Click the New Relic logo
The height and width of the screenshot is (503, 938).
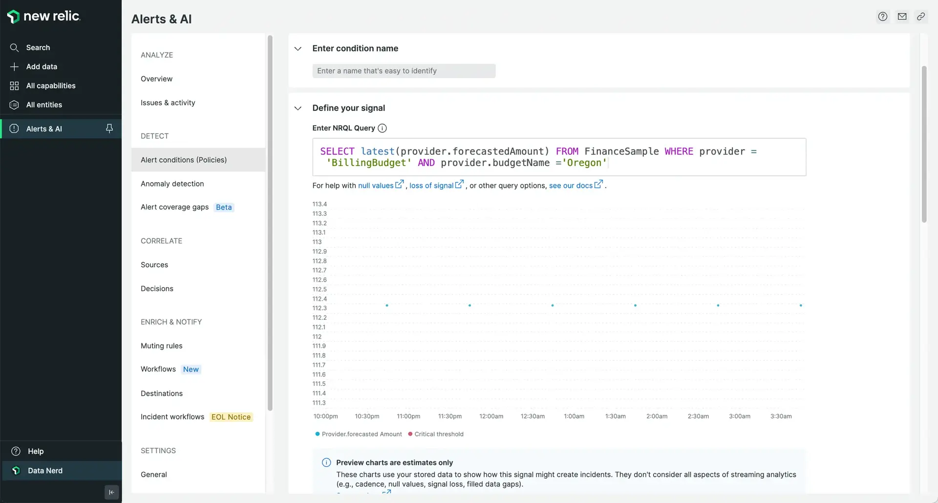[x=43, y=16]
